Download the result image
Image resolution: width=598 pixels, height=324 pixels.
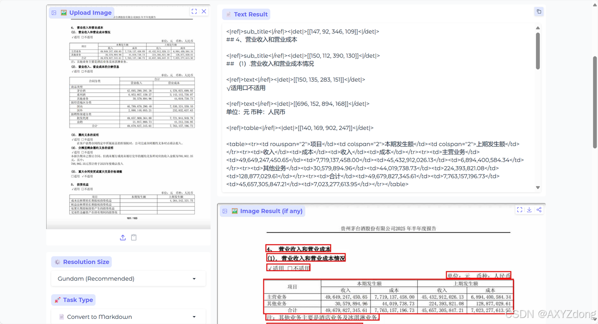coord(529,211)
